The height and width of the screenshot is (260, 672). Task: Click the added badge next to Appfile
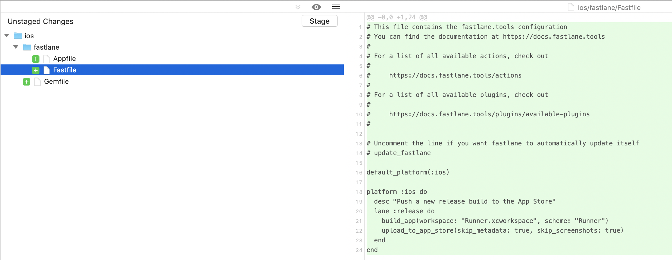coord(36,59)
